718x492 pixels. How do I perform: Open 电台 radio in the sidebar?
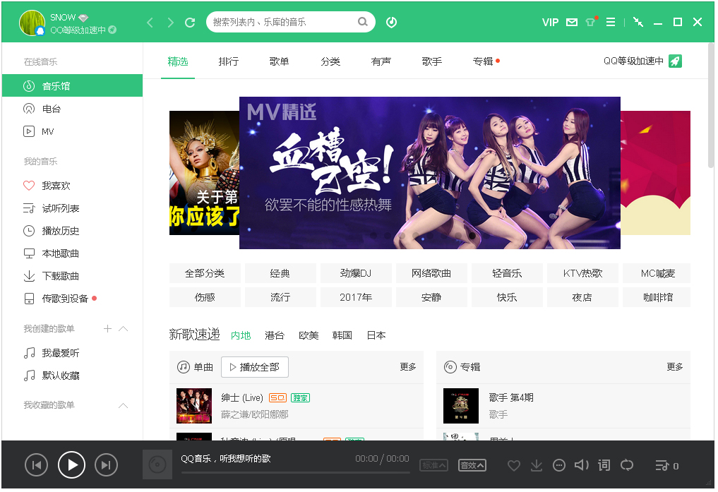(51, 109)
